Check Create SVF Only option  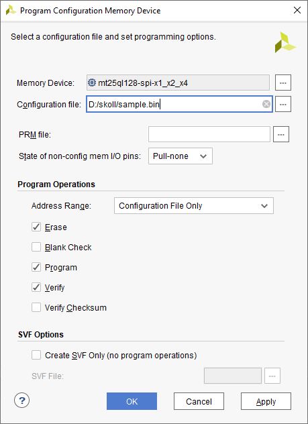36,355
